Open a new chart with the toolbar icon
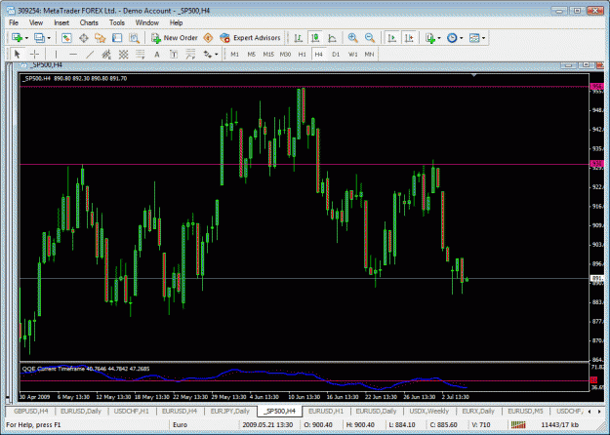This screenshot has width=610, height=435. click(17, 38)
